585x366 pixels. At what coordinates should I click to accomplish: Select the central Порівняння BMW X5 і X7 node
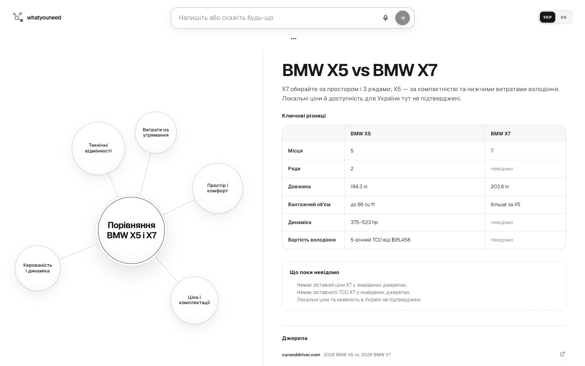[x=131, y=231]
